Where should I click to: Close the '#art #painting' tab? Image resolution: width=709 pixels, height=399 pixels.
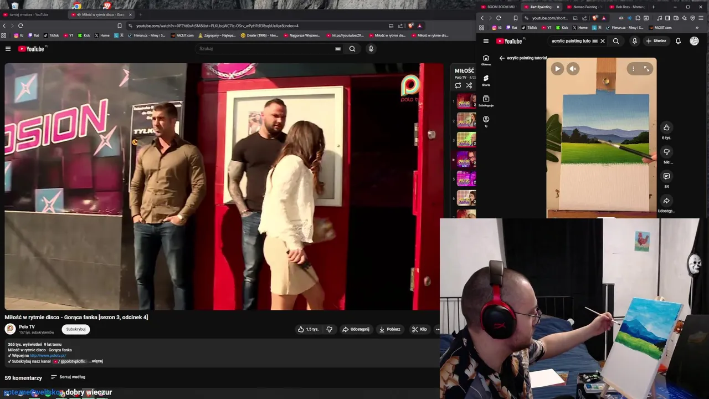point(558,7)
